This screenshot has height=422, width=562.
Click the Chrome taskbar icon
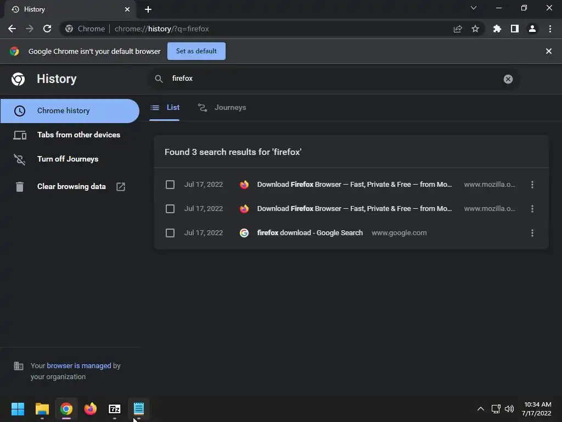pos(66,409)
